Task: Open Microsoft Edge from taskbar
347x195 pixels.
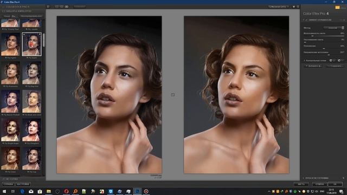Action: (22, 191)
